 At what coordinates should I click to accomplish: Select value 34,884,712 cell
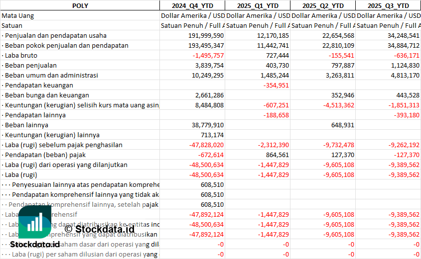(x=404, y=46)
